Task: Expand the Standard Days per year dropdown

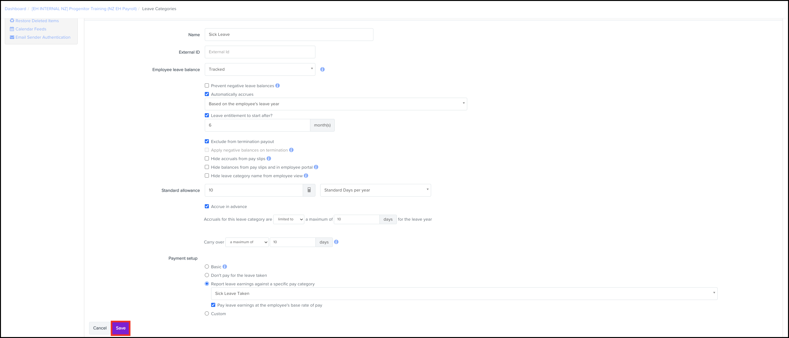Action: coord(375,190)
